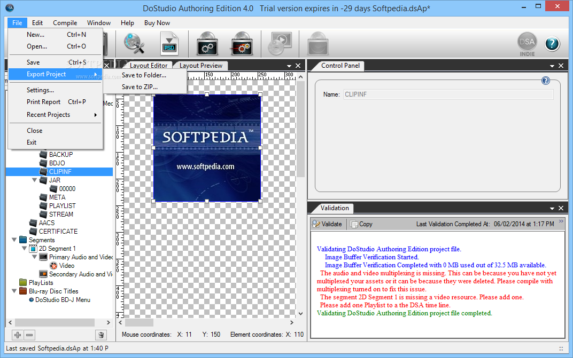Collapse the 2D Segment 1 node
The width and height of the screenshot is (573, 358).
pos(25,249)
